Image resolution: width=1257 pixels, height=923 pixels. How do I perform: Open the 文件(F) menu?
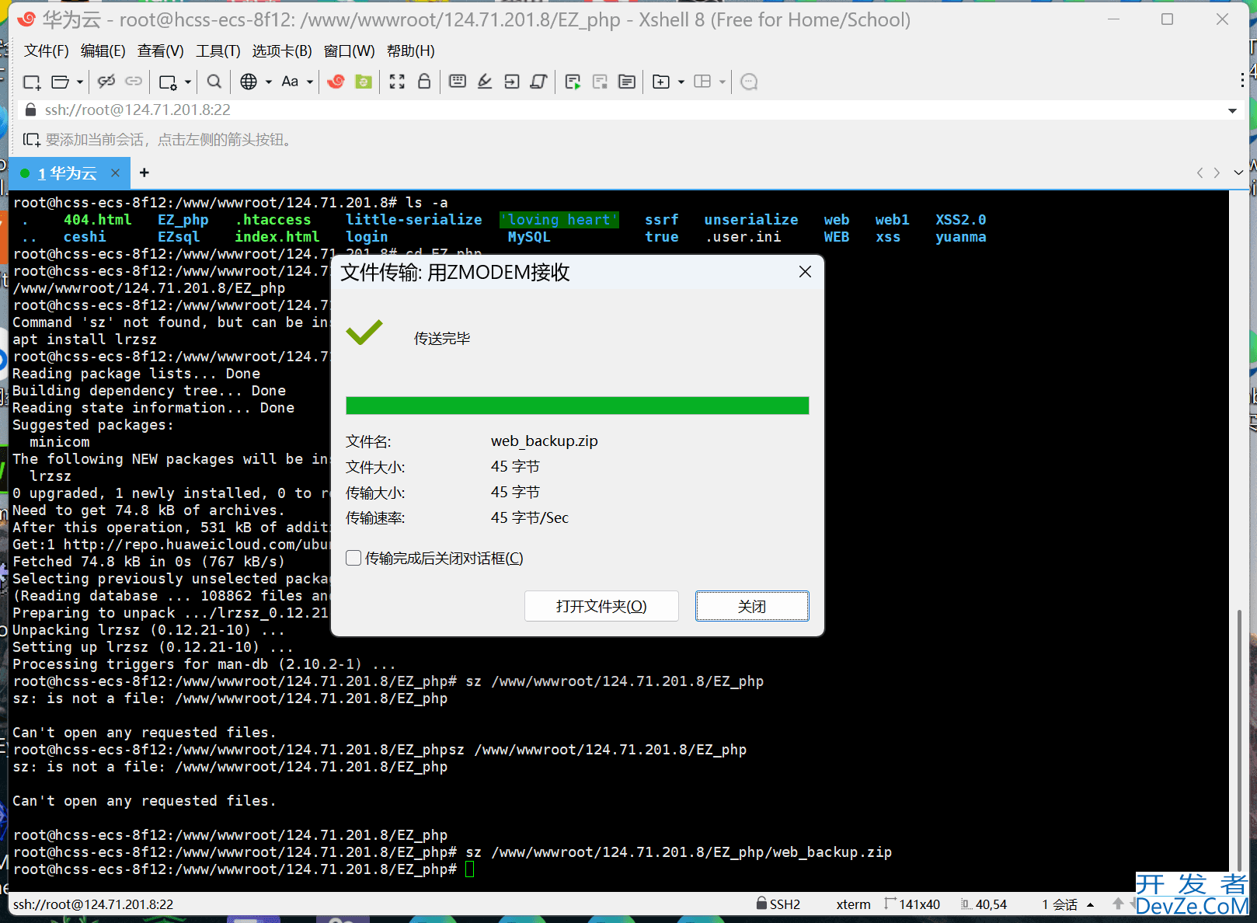47,51
